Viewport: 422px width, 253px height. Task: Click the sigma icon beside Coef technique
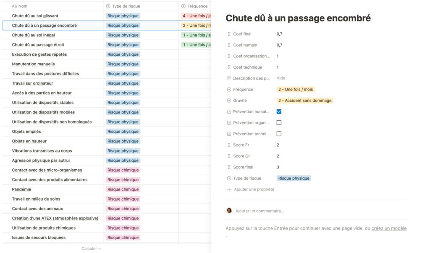(229, 67)
